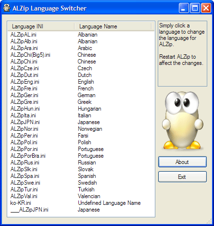Select ALZipJPN.ini Japanese row

coord(81,122)
